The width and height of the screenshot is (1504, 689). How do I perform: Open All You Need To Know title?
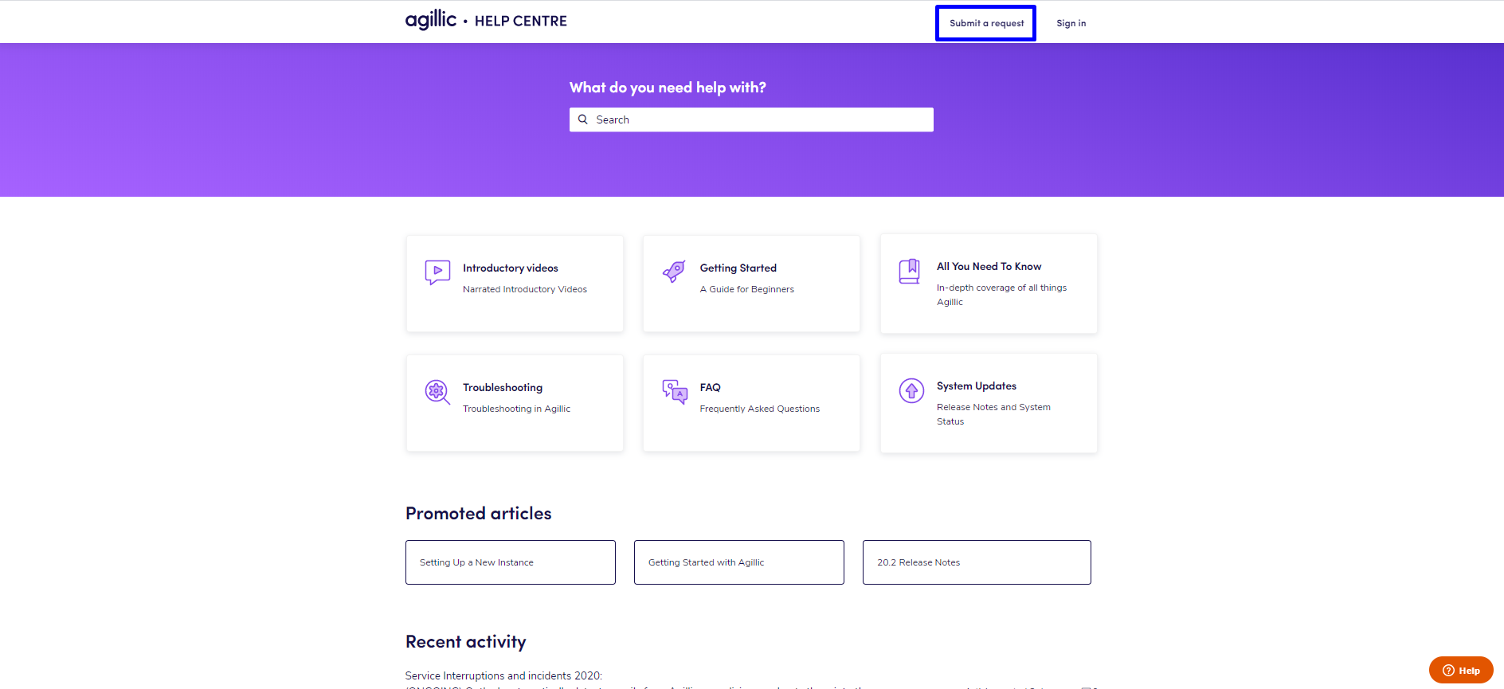click(x=989, y=267)
